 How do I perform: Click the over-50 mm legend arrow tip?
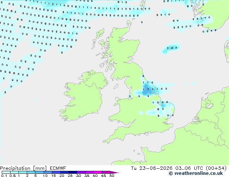[114, 172]
